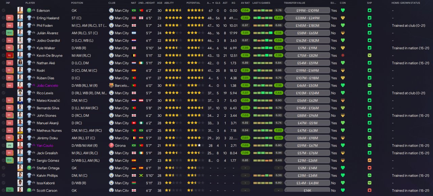The image size is (433, 196).
Task: Click the green heart contract icon for Ederson
Action: (343, 10)
